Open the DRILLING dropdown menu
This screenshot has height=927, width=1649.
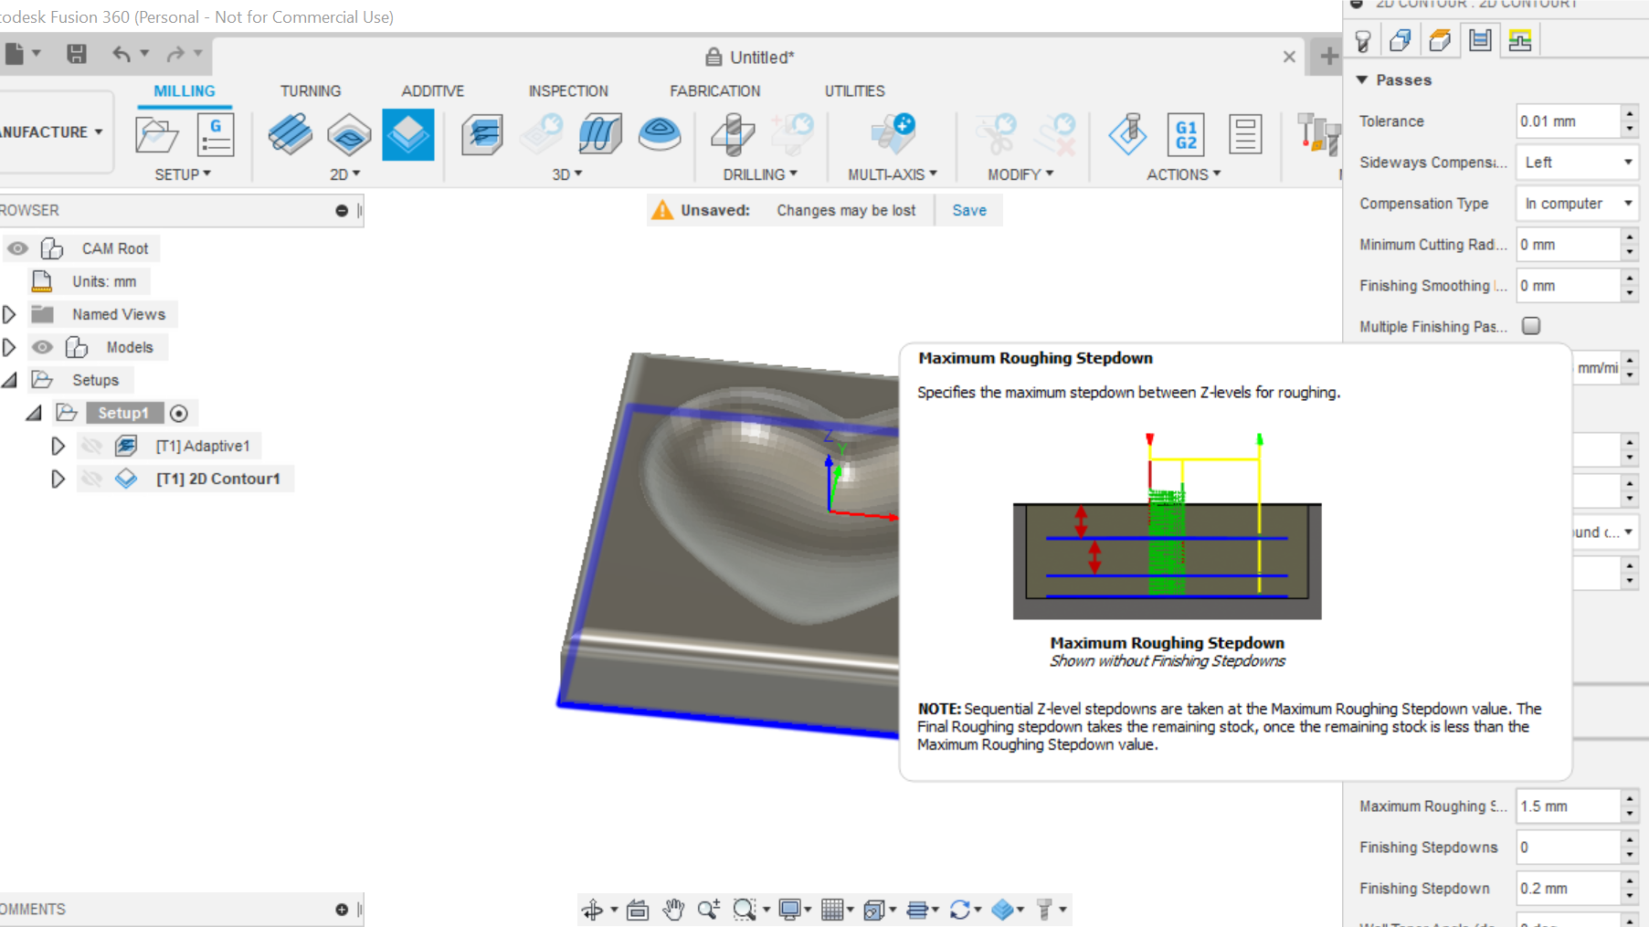760,174
